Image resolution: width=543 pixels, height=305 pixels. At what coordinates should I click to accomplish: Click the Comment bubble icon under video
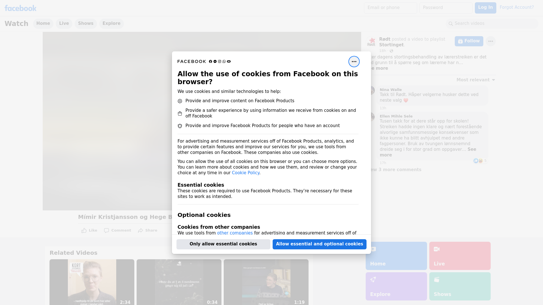tap(106, 230)
